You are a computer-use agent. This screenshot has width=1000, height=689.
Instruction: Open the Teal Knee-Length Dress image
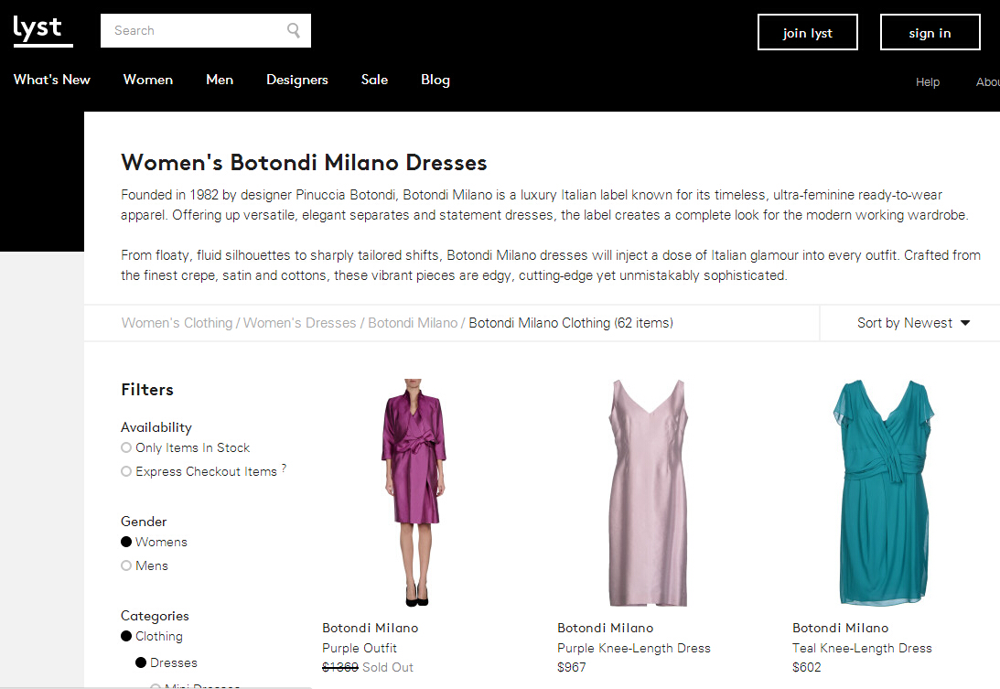click(x=883, y=492)
